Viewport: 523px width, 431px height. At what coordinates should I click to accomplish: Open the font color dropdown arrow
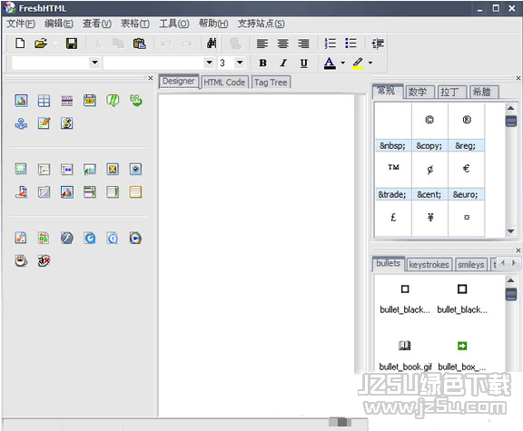(342, 63)
